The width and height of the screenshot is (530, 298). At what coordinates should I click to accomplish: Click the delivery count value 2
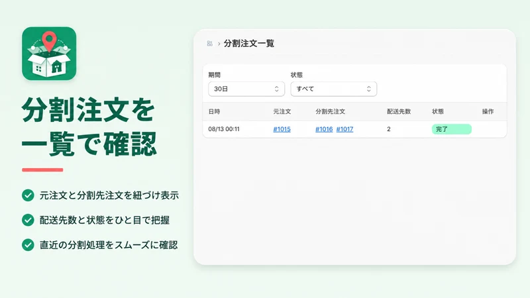pyautogui.click(x=389, y=129)
